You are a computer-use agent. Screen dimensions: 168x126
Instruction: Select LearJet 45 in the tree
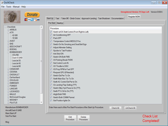[x=16, y=63]
